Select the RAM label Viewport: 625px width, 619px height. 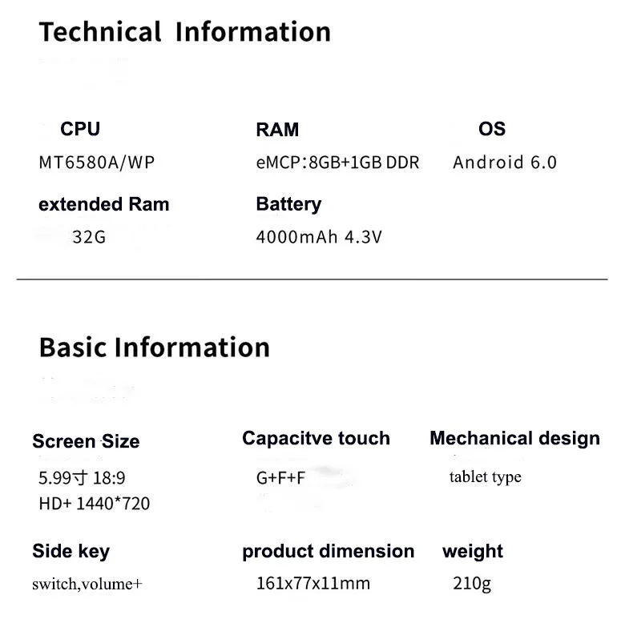tap(277, 130)
